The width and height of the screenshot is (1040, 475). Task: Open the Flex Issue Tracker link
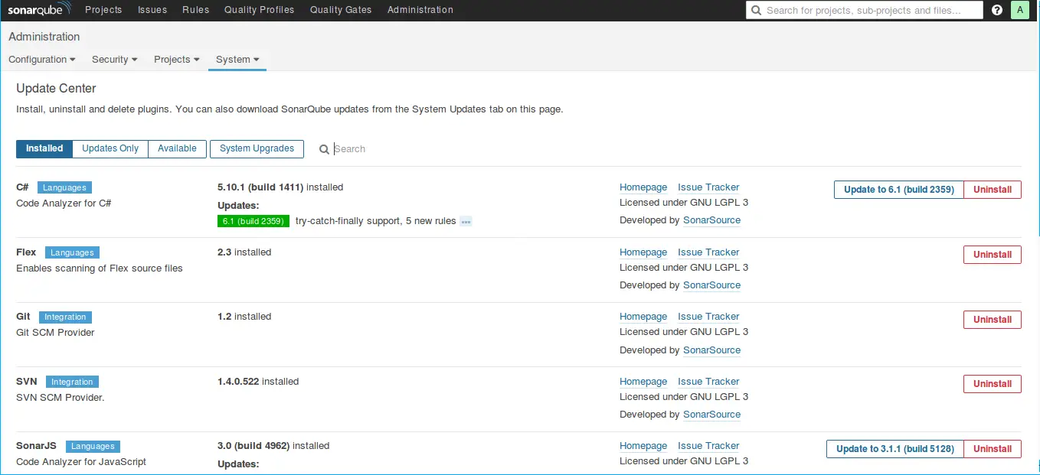coord(708,252)
